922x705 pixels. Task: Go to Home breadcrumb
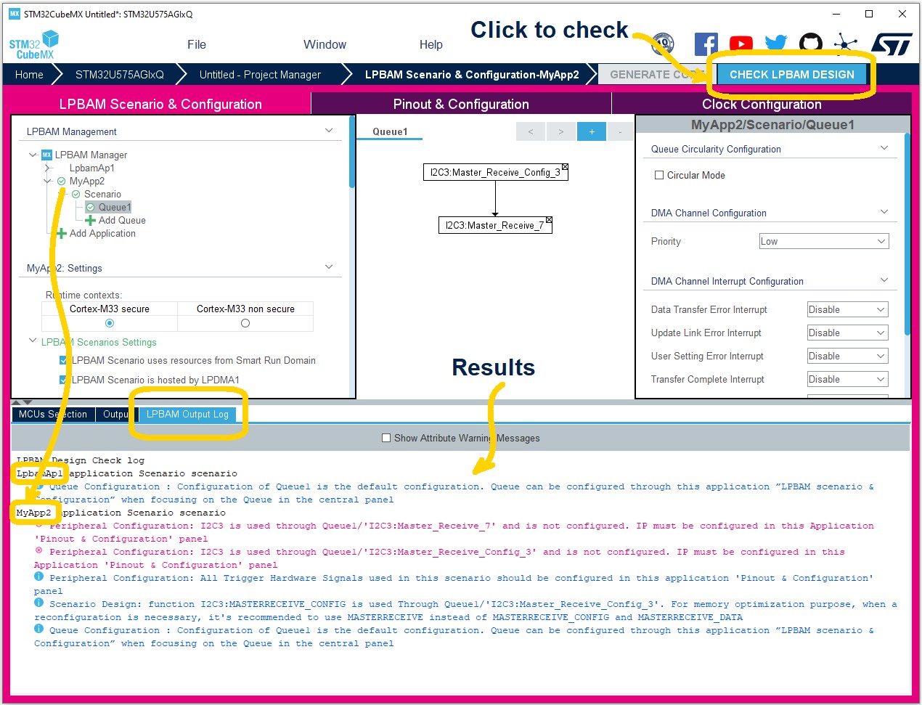tap(29, 74)
